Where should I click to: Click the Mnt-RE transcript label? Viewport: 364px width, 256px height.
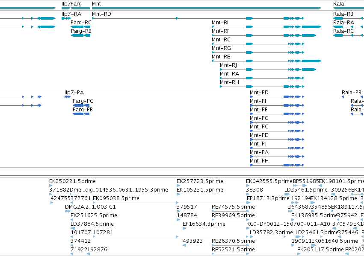point(221,57)
